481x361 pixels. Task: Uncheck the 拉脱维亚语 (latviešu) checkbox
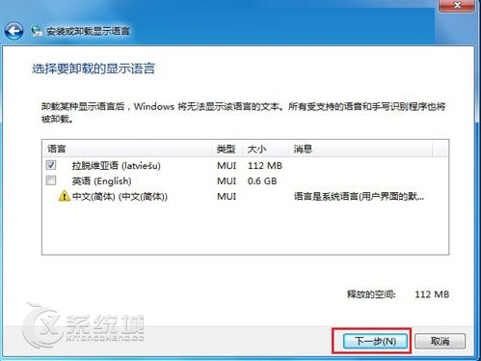coord(51,165)
